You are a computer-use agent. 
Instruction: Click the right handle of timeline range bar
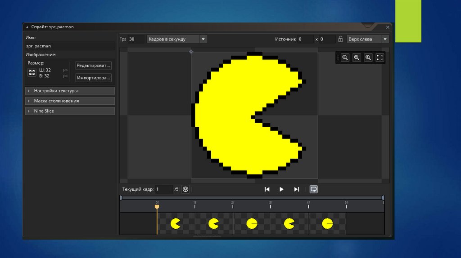coord(383,197)
